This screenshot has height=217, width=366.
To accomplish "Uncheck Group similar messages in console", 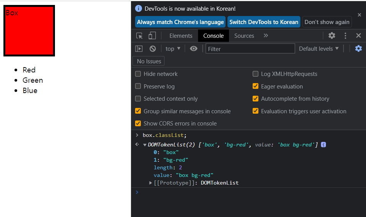I will point(138,111).
